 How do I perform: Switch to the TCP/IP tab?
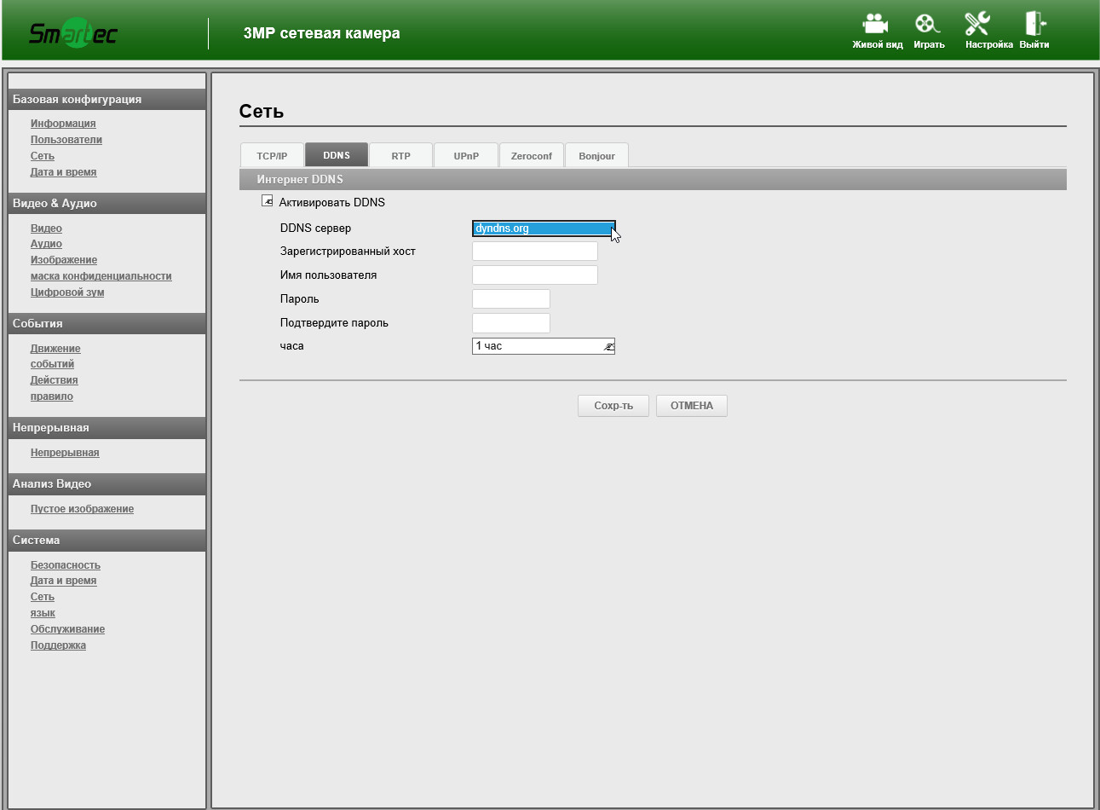[272, 155]
